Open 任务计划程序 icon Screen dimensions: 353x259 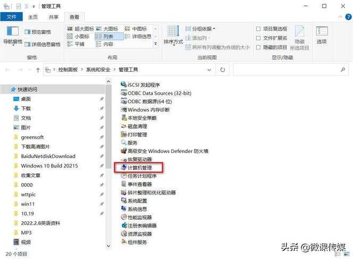pos(124,176)
